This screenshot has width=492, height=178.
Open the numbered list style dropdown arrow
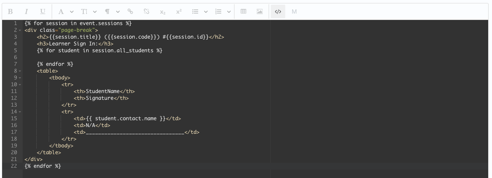click(229, 11)
